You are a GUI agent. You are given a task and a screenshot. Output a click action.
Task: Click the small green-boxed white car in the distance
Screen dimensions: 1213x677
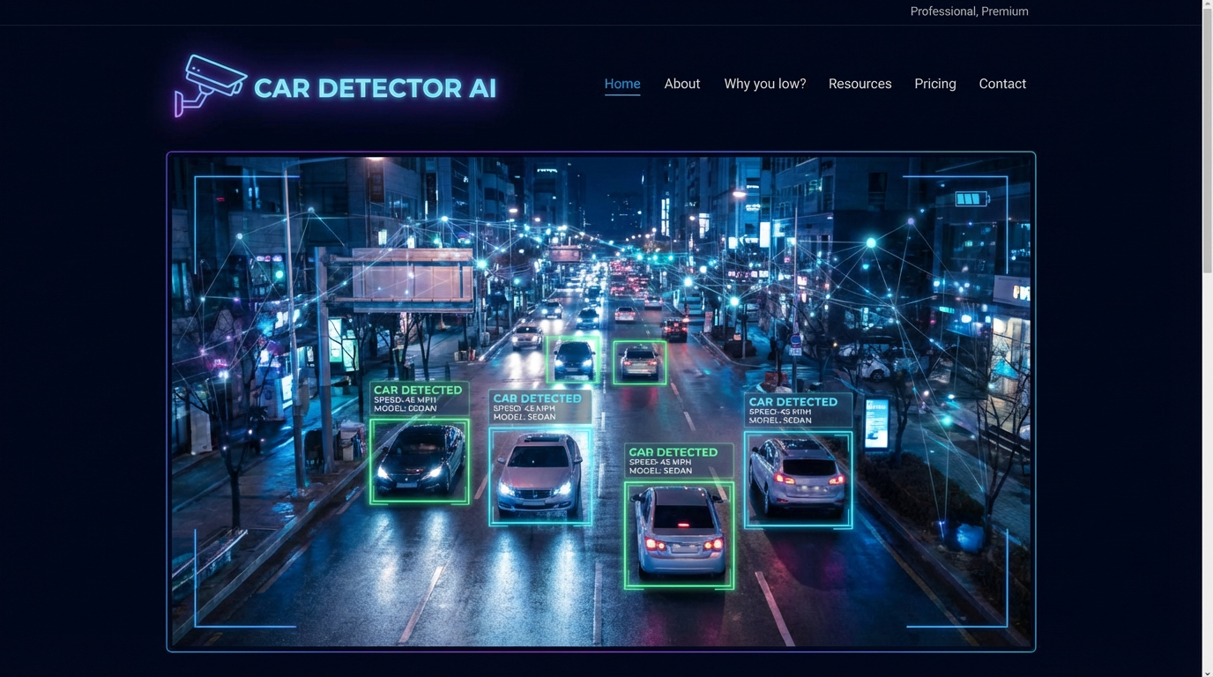[x=639, y=361]
